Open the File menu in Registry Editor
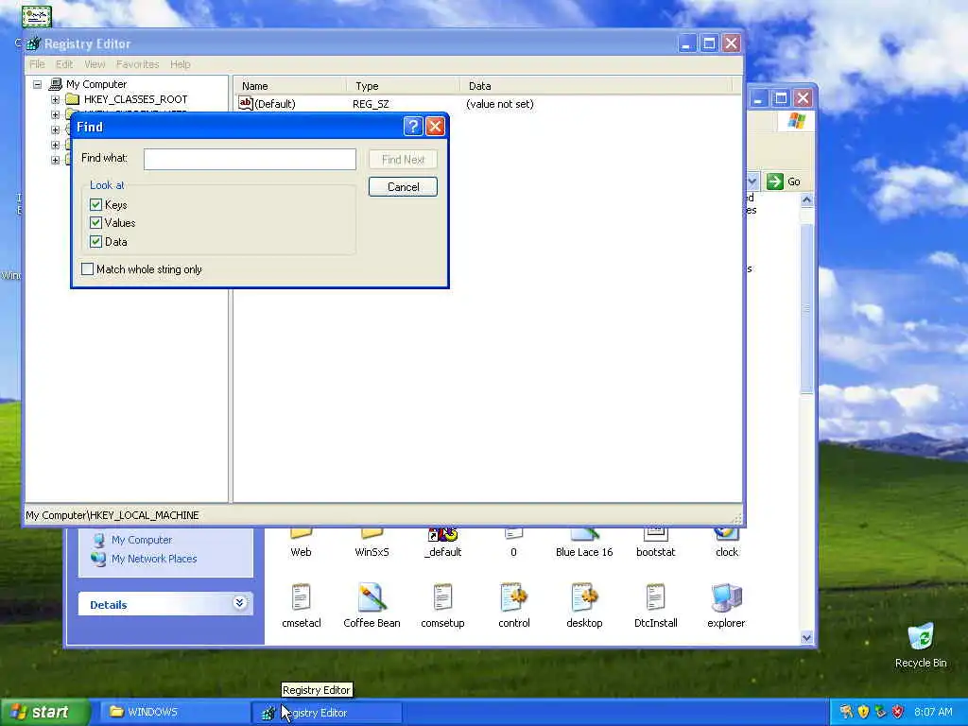Screen dimensions: 968x726 [37, 64]
